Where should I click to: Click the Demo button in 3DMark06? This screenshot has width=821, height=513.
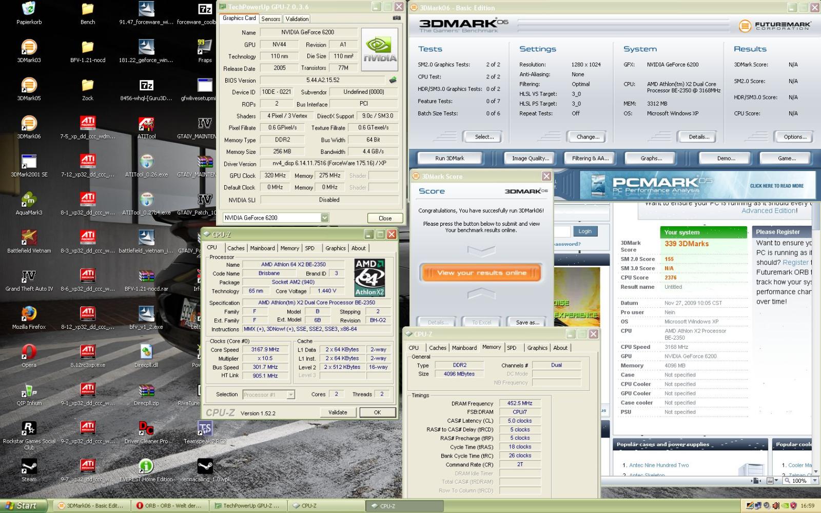726,158
